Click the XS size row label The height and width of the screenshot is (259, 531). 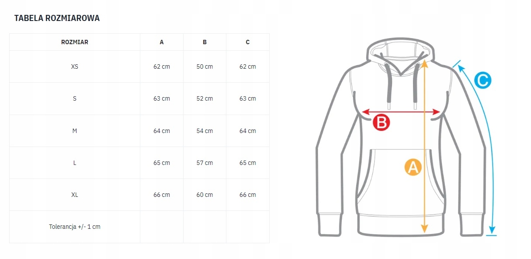click(75, 66)
